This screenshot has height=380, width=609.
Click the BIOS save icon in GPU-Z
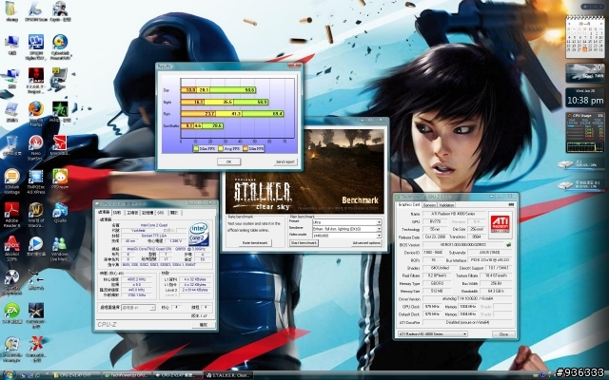[x=509, y=245]
